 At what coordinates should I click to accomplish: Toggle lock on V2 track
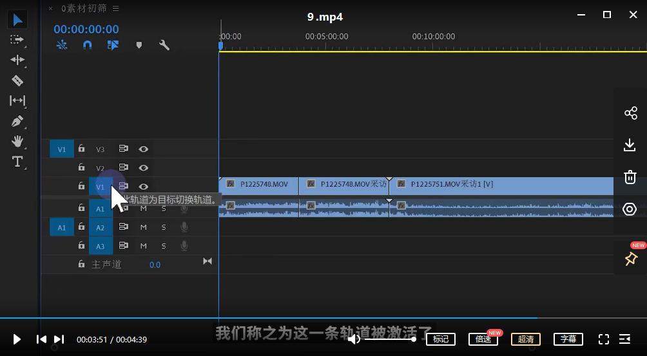81,168
